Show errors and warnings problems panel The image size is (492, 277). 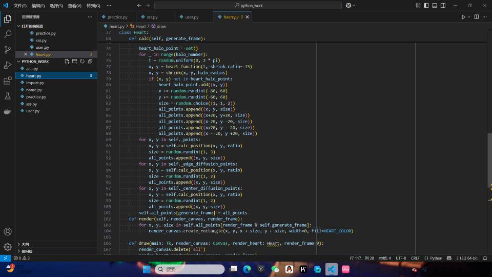(22, 258)
